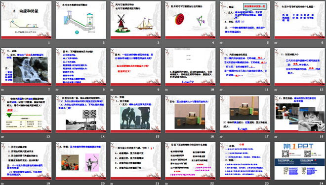
Task: Click animation star icon under slide 11
Action: coord(221,90)
